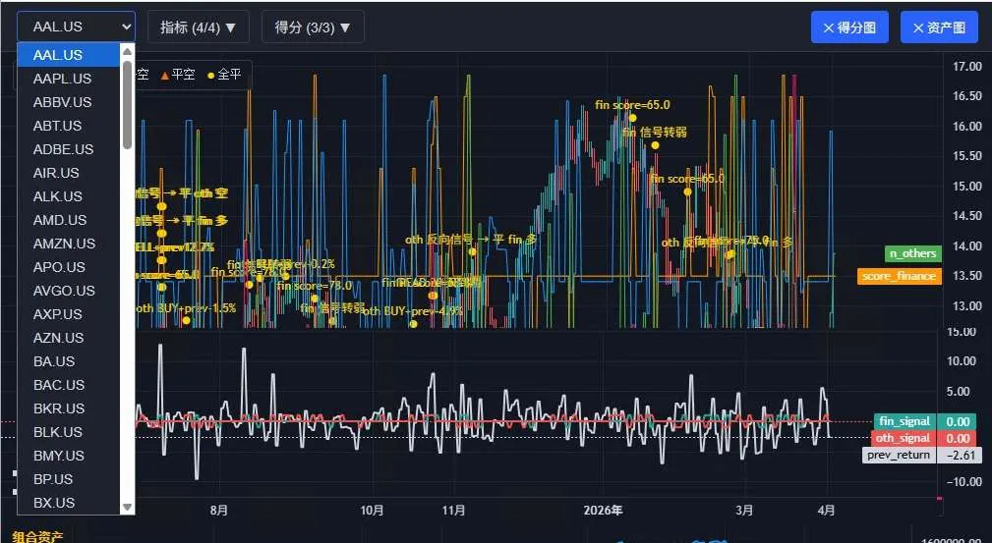Close the 得分图 chart button
Screen dimensions: 992x543
pyautogui.click(x=849, y=27)
